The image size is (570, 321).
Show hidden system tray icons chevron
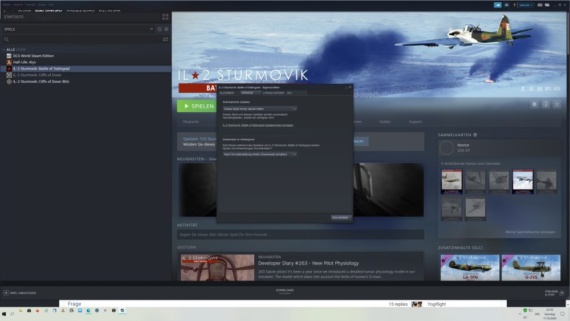(520, 314)
